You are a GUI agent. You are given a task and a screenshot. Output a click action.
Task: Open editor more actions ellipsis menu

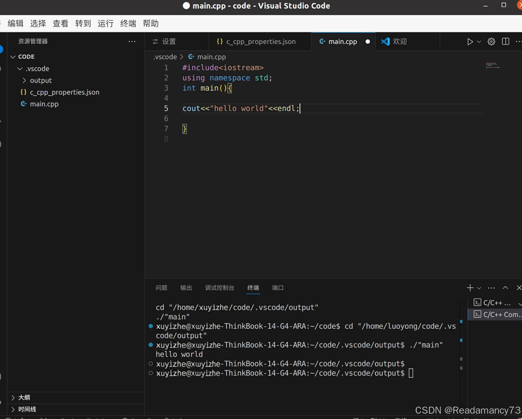519,42
